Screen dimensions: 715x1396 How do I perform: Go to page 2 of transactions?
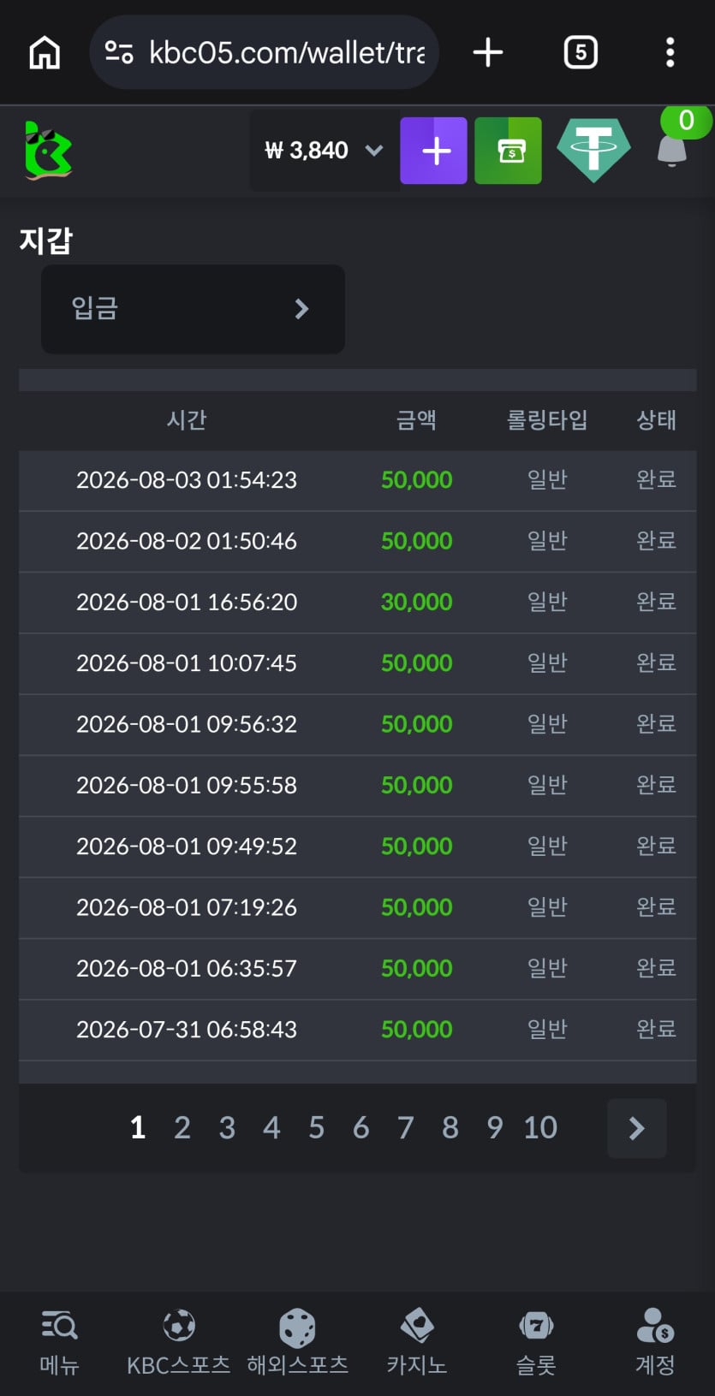pos(182,1128)
